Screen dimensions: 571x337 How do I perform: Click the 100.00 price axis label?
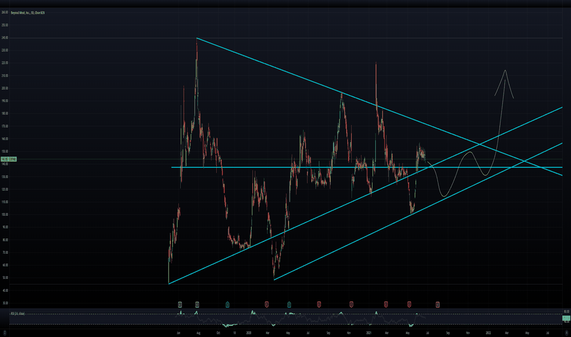(5, 214)
